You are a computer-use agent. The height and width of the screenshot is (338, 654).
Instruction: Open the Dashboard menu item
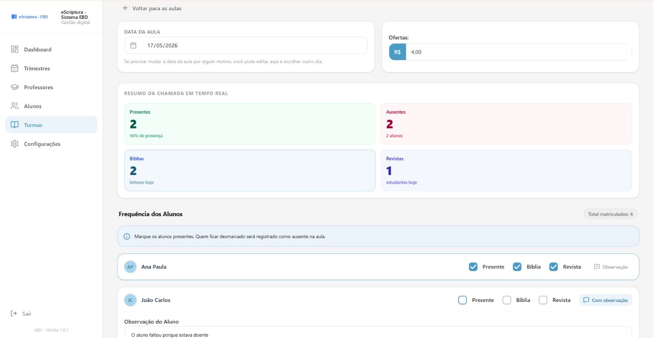click(x=52, y=49)
